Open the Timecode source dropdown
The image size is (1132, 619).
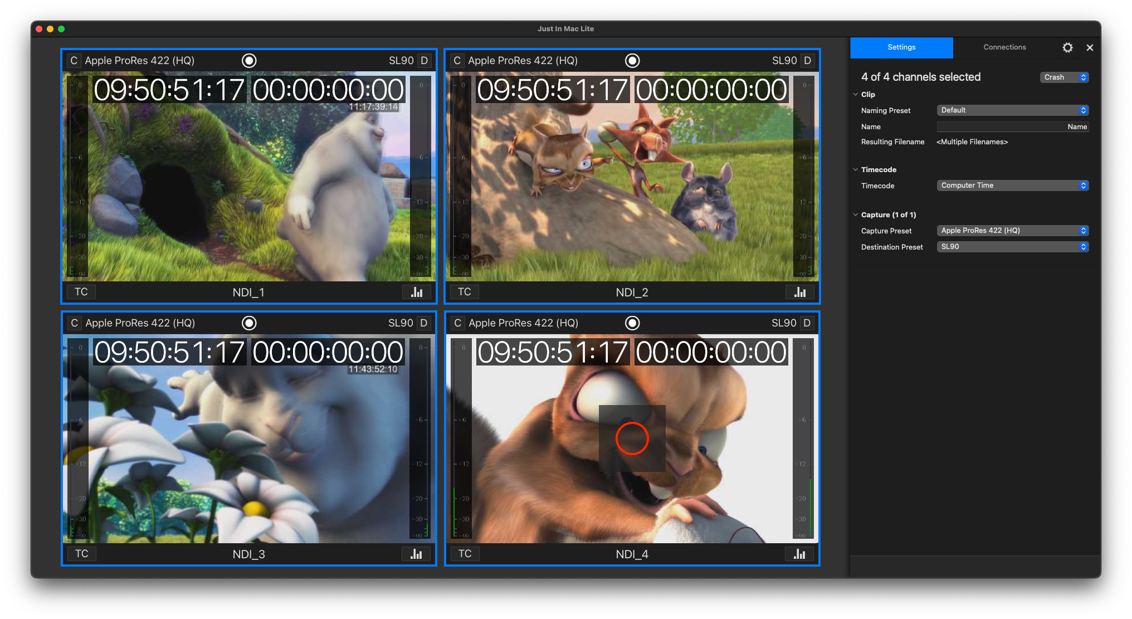[x=1013, y=186]
